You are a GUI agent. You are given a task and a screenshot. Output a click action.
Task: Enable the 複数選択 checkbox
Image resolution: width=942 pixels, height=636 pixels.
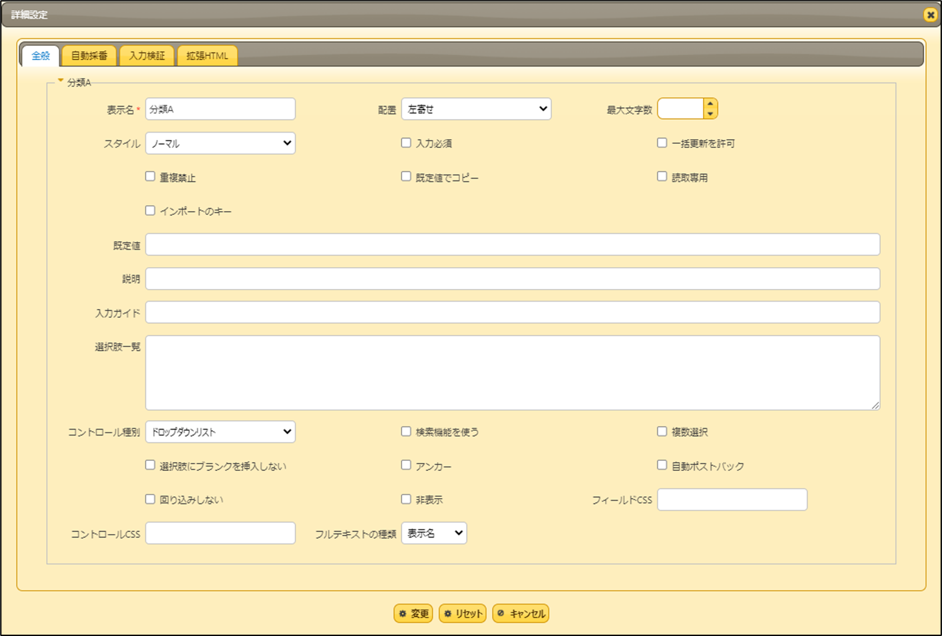coord(662,432)
